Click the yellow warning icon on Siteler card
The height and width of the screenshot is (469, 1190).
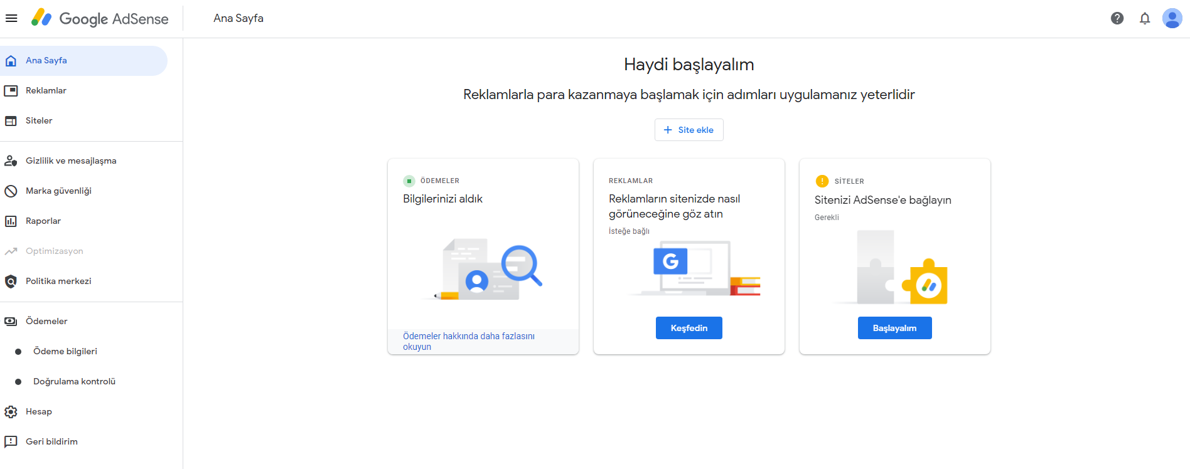pyautogui.click(x=822, y=181)
